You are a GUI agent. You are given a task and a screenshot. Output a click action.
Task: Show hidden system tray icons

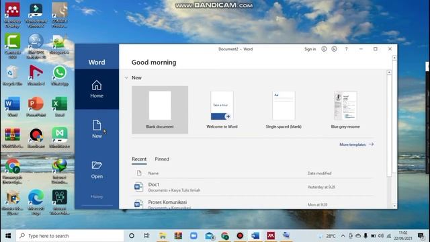(343, 236)
